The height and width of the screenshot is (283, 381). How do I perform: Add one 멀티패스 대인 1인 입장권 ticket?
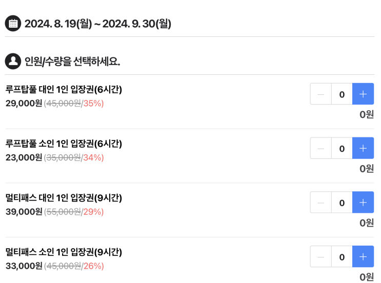point(363,203)
